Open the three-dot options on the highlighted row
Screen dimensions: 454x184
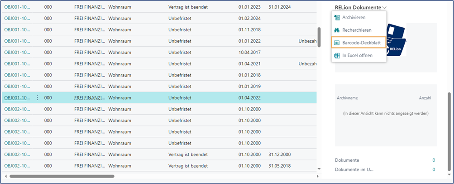coord(37,97)
